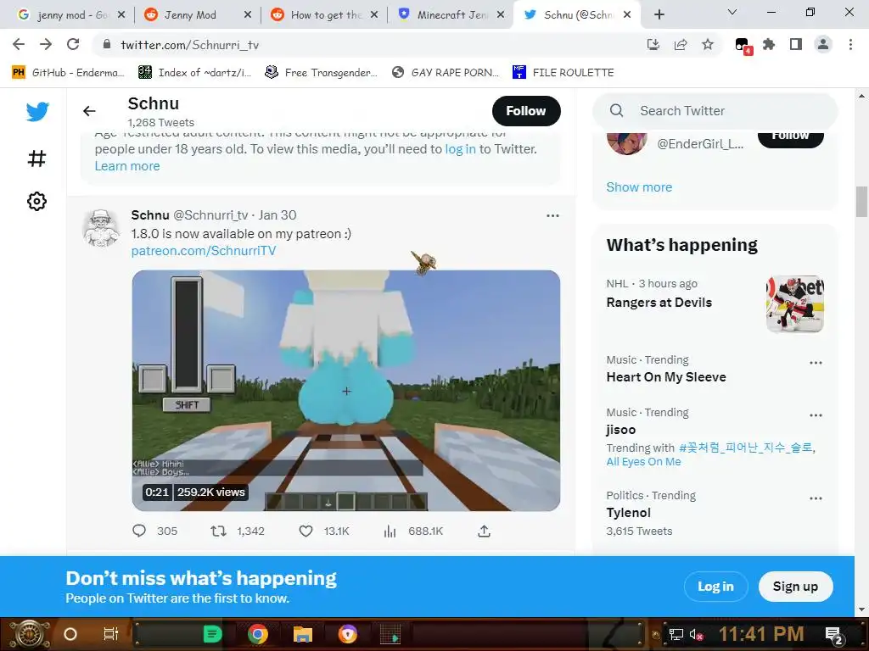Screen dimensions: 869x651
Task: Open the Learn more link
Action: (127, 166)
